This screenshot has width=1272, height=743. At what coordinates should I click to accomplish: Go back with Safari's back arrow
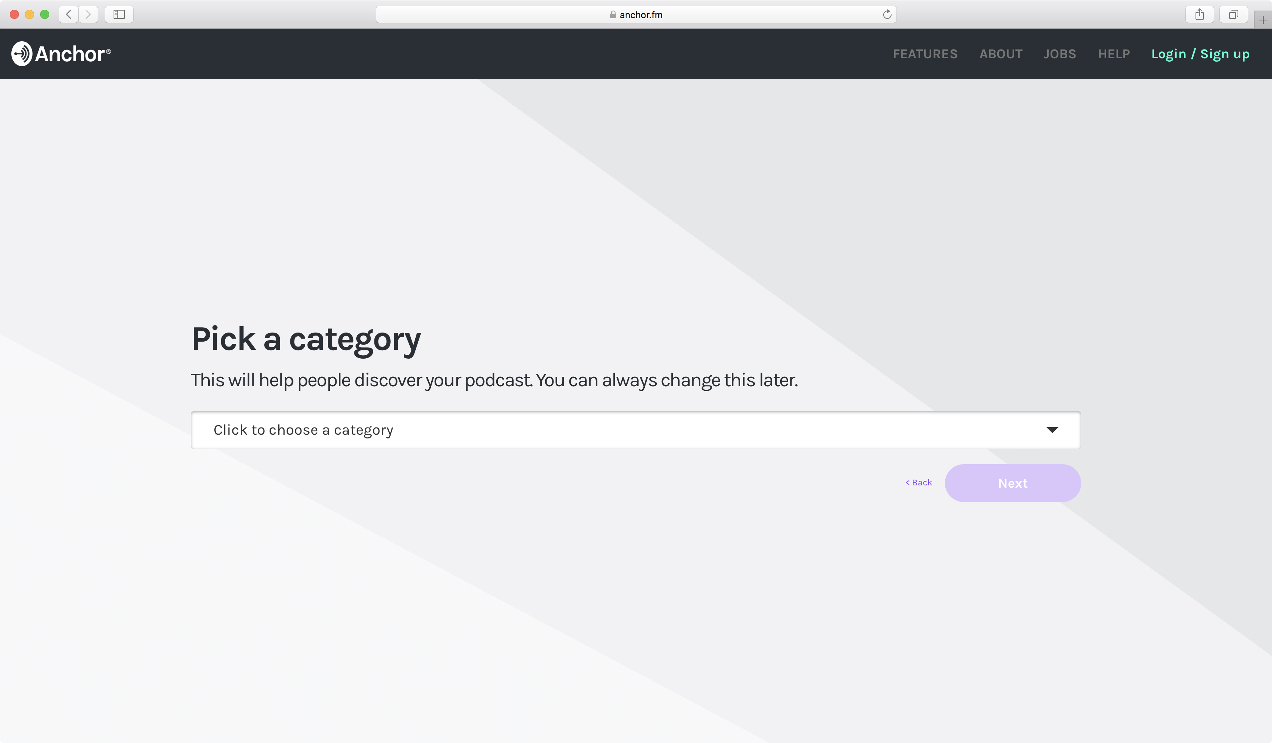point(69,15)
